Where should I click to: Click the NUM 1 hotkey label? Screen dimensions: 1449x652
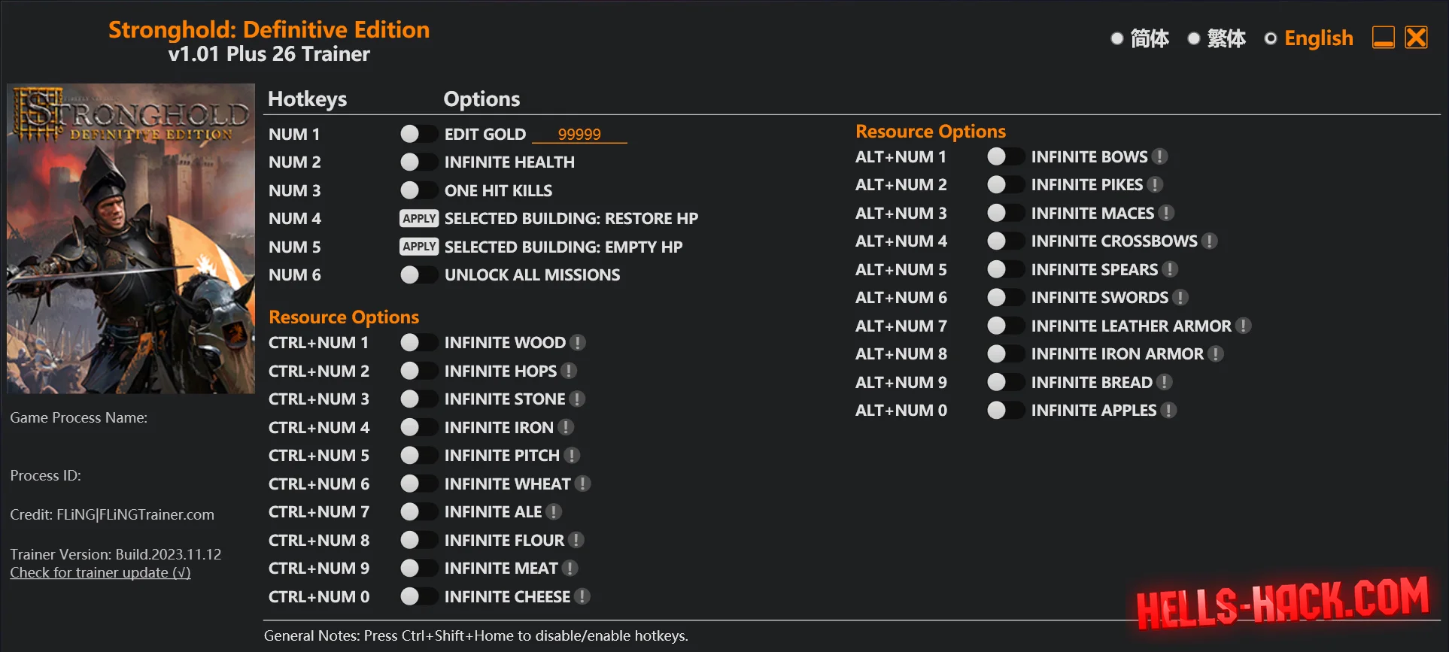coord(294,134)
